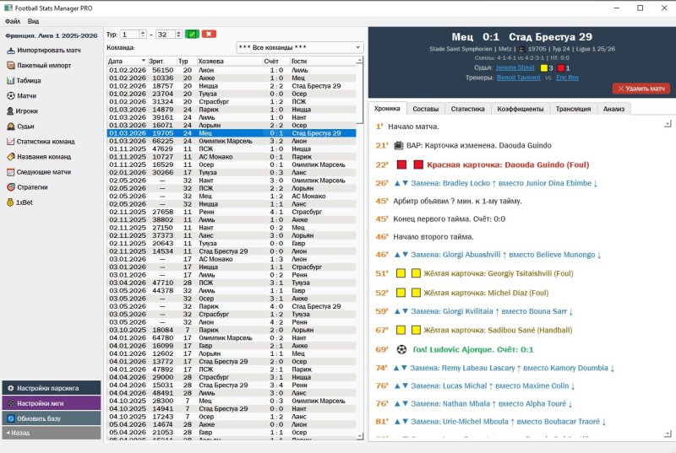Open the Названия команд tag icon
676x453 pixels.
11,157
